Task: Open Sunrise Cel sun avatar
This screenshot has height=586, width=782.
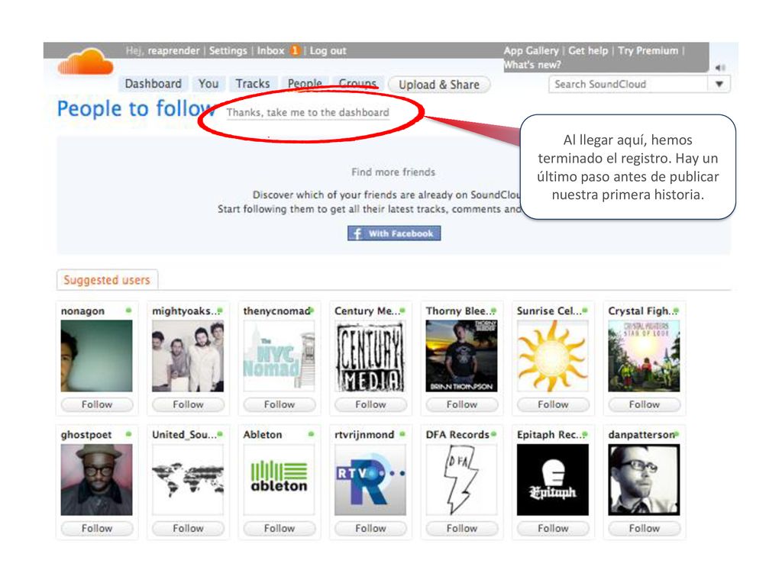Action: tap(553, 356)
